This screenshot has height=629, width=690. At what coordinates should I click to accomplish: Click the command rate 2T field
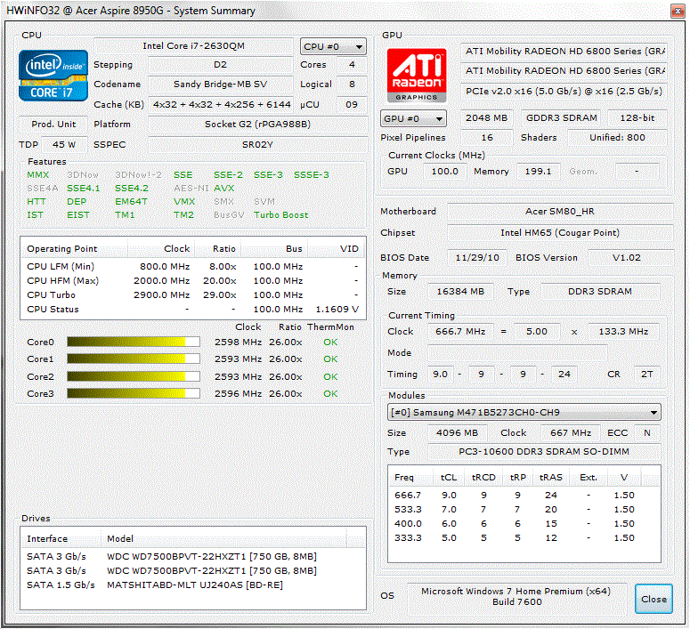pos(646,374)
